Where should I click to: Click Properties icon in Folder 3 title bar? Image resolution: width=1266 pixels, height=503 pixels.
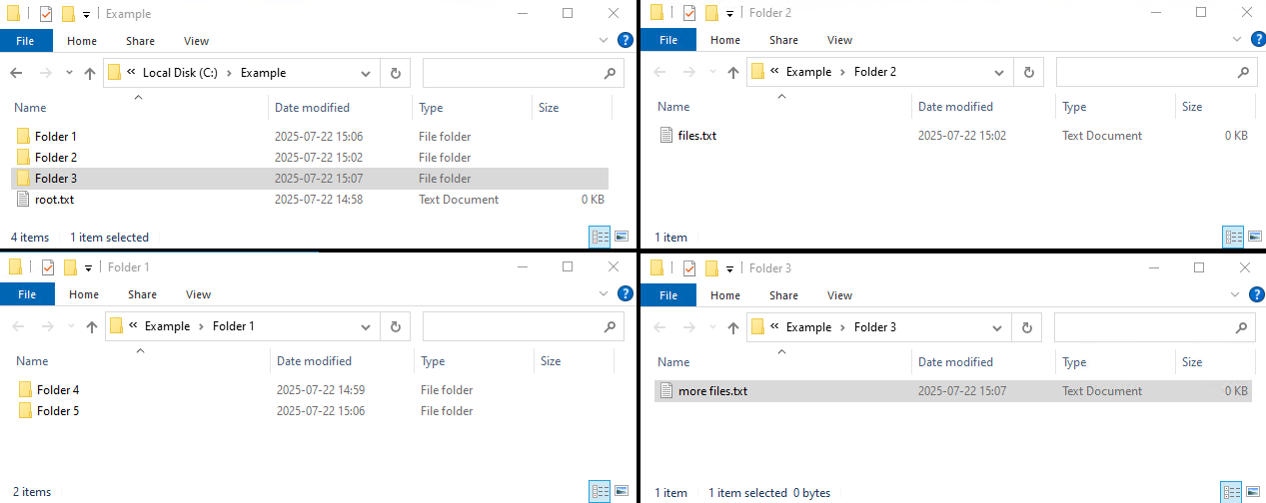[x=688, y=267]
